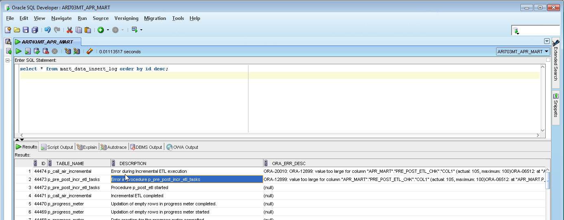
Task: Switch to the Results tab
Action: pos(26,147)
